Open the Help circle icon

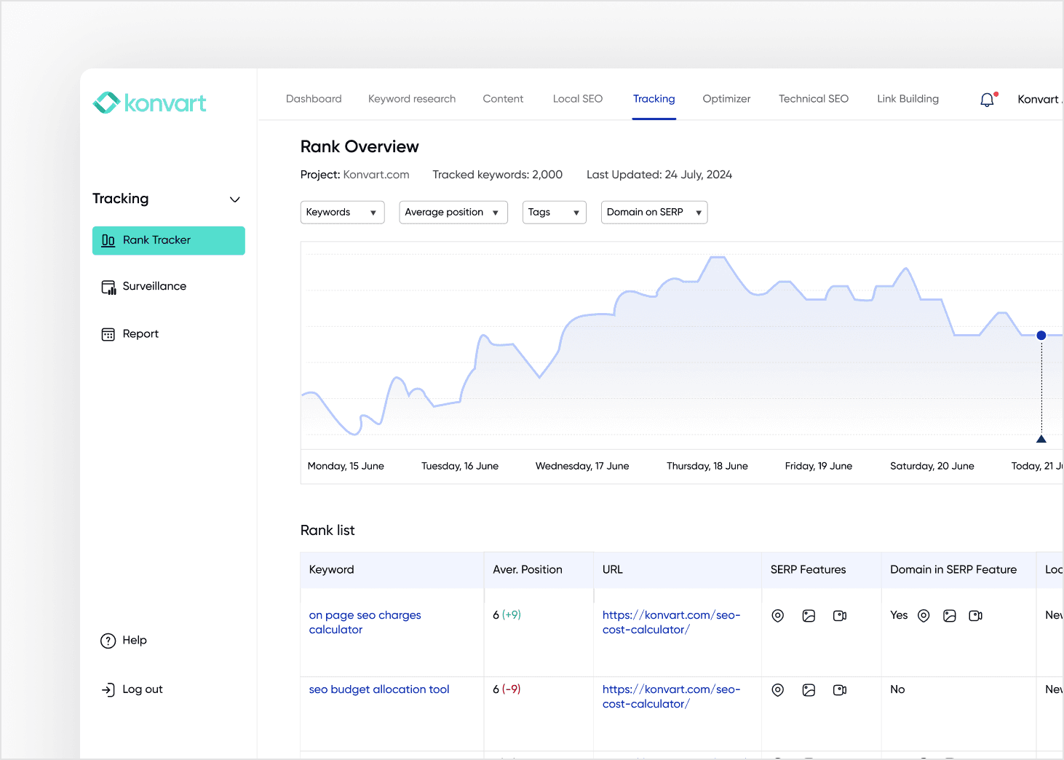pos(108,641)
